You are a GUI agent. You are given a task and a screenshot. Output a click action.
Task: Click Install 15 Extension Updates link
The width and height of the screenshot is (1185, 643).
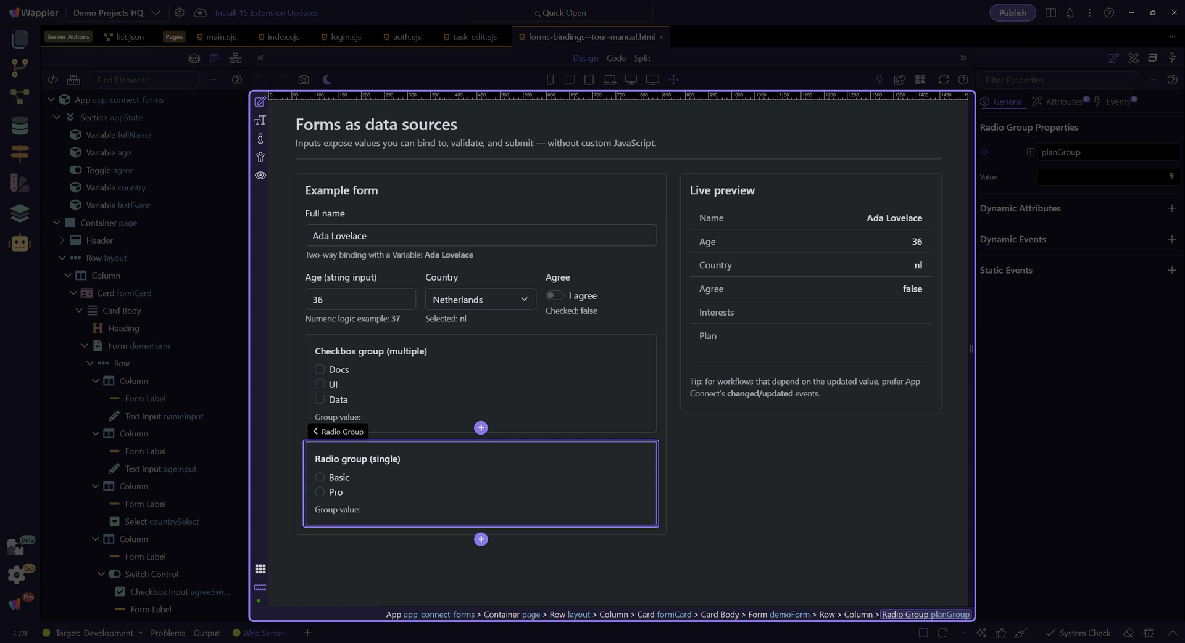267,13
